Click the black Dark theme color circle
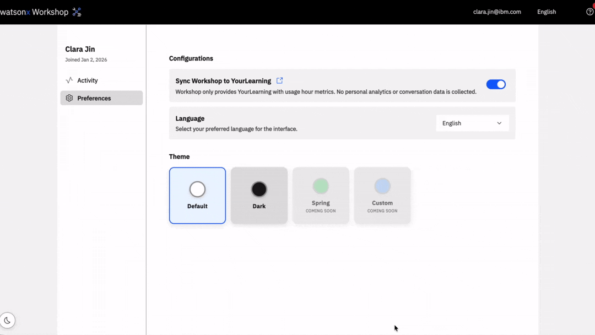The height and width of the screenshot is (335, 595). click(259, 190)
